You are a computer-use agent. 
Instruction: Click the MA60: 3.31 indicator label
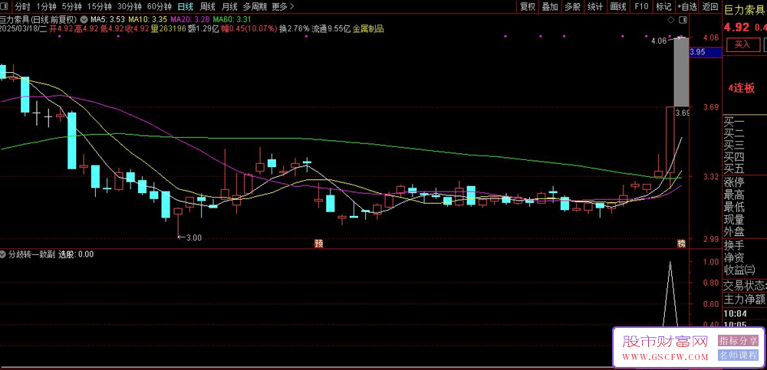click(232, 20)
